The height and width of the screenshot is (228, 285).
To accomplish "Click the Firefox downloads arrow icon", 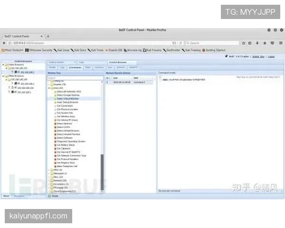I will pos(257,43).
